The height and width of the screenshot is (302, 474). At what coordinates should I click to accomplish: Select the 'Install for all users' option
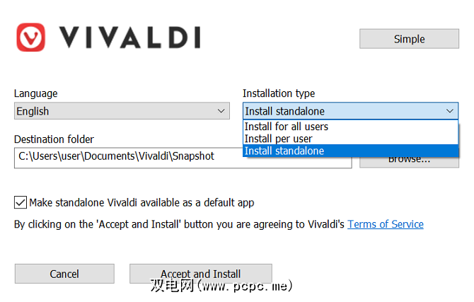point(287,127)
